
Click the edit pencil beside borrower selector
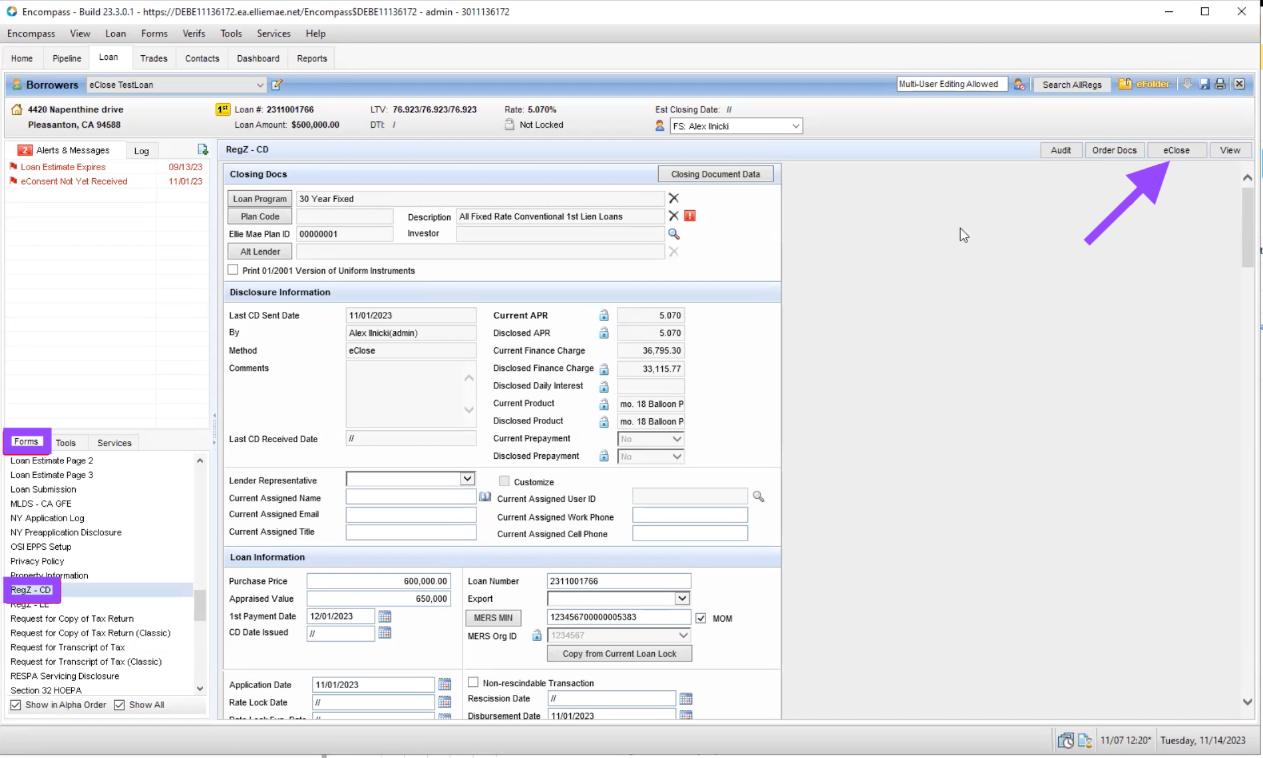(277, 84)
